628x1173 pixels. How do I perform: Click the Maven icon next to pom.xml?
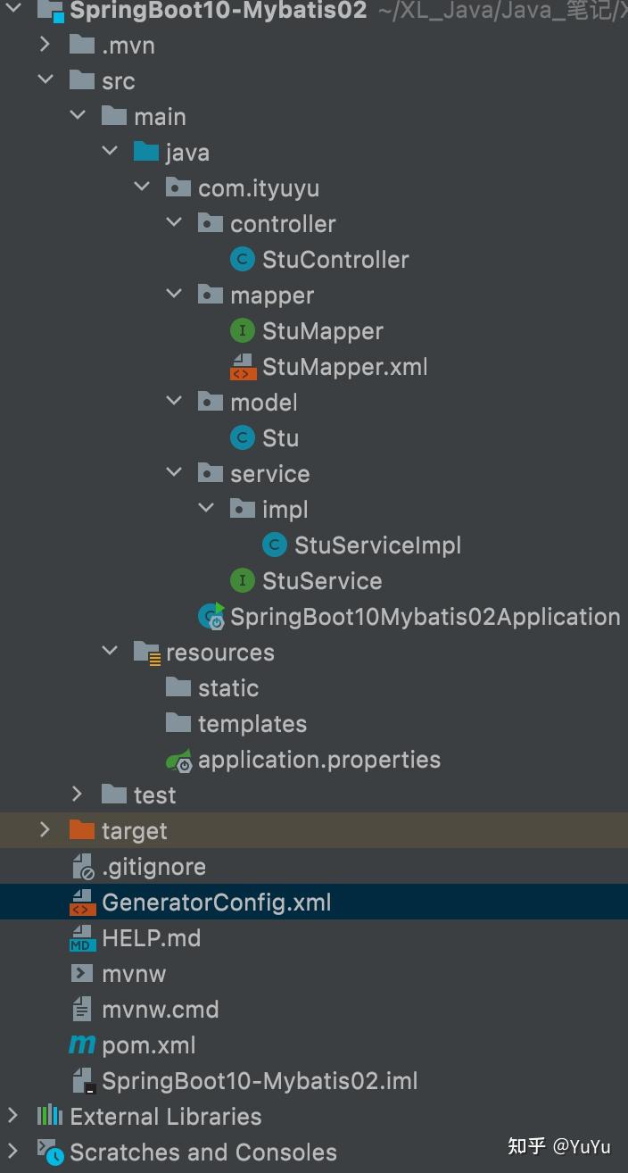[81, 1044]
